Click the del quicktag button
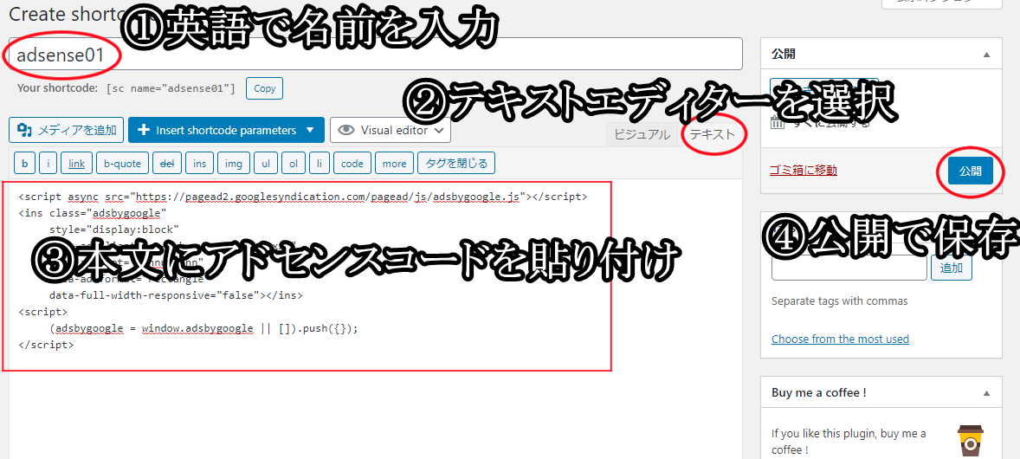The height and width of the screenshot is (459, 1020). pos(167,164)
